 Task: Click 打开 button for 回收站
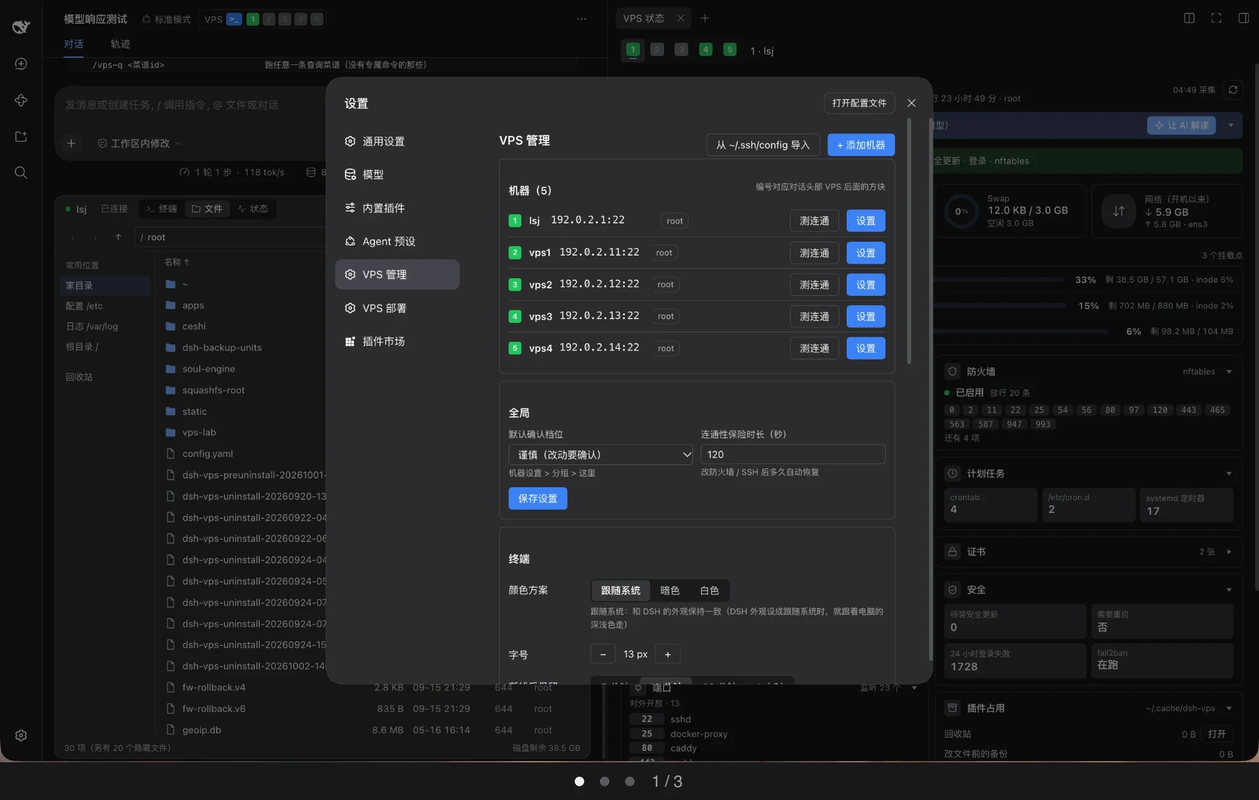(x=1216, y=735)
